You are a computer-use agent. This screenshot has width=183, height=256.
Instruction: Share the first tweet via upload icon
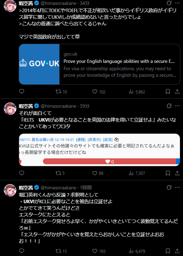coord(177,92)
